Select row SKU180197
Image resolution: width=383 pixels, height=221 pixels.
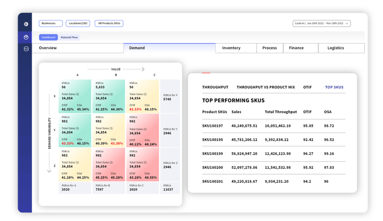click(273, 126)
